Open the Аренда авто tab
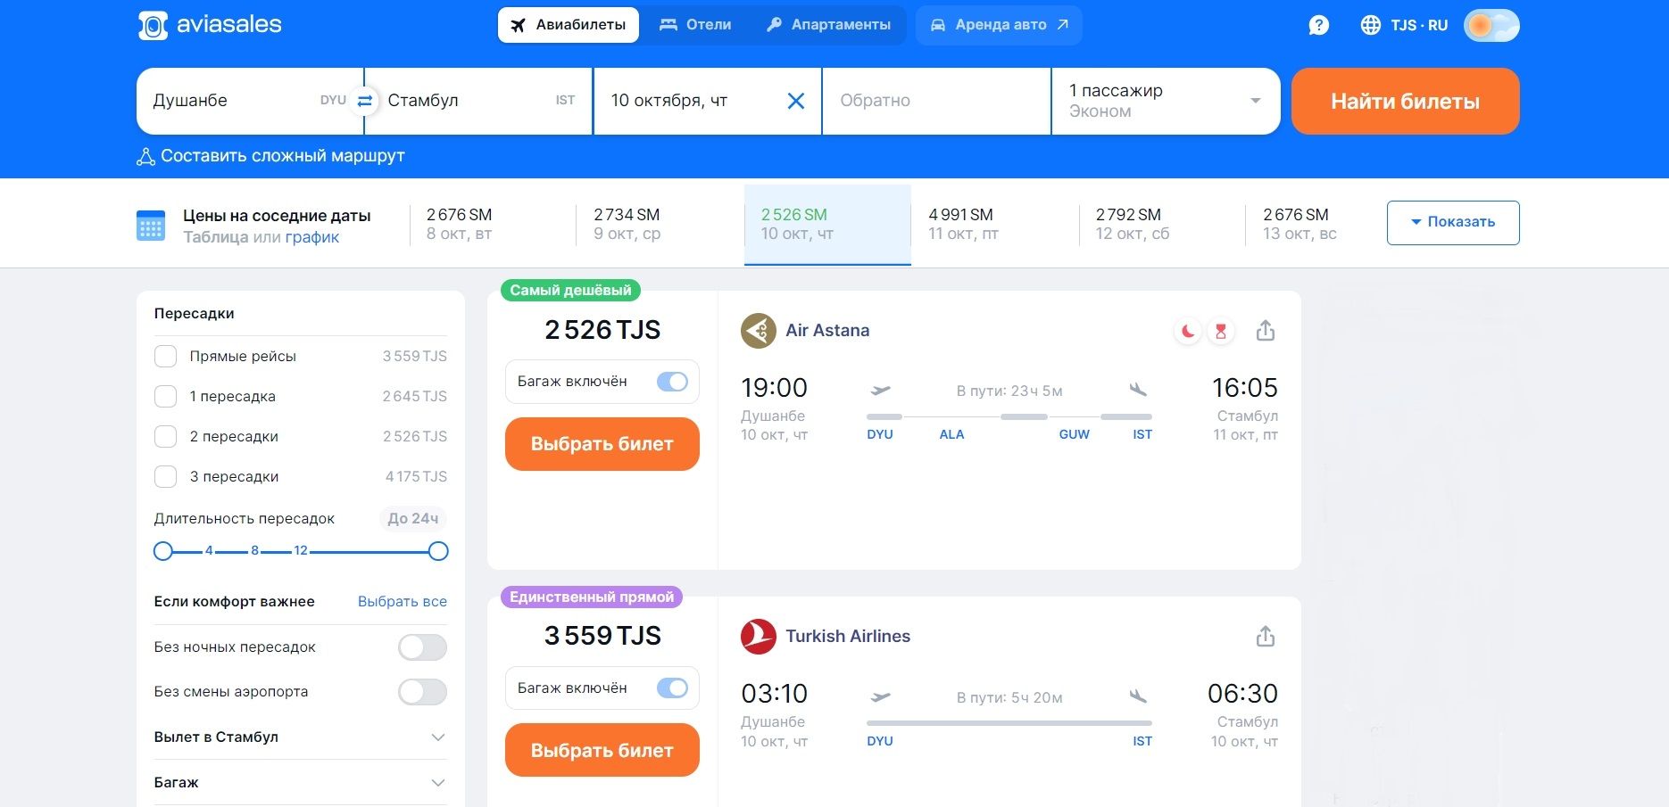This screenshot has width=1669, height=807. (x=999, y=25)
